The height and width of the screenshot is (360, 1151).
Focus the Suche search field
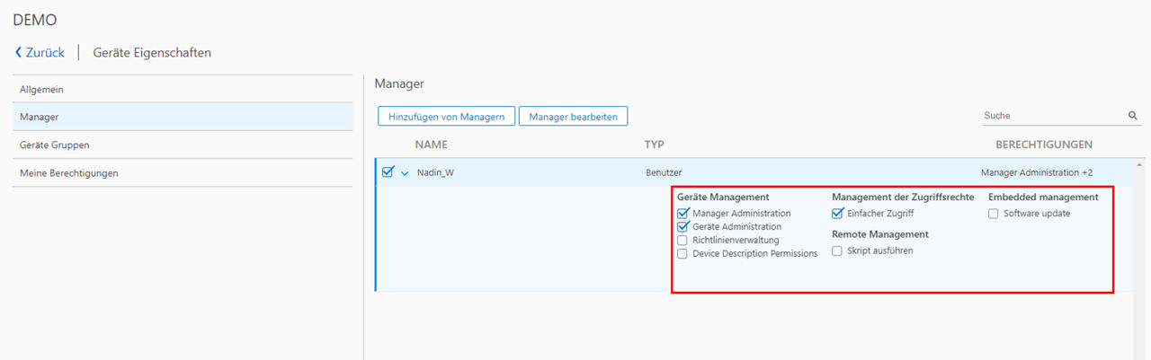pos(1052,116)
